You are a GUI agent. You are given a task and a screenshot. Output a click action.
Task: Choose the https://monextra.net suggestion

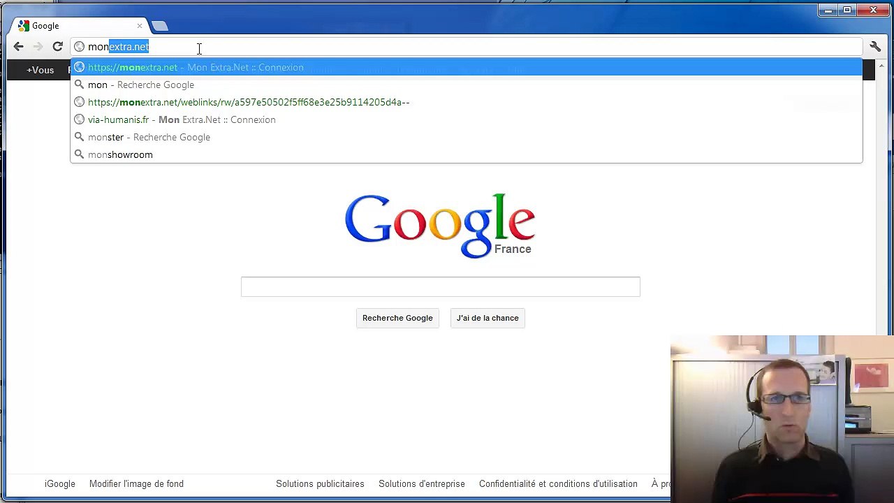pos(467,67)
